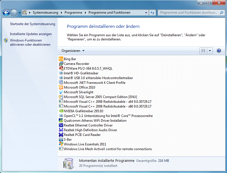Click the Intel HD-Grafiktreiber icon
The width and height of the screenshot is (227, 173).
coord(61,73)
